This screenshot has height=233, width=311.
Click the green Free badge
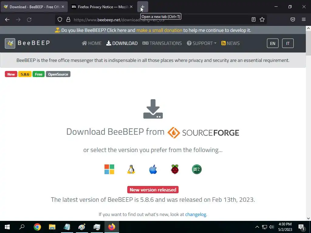[39, 74]
